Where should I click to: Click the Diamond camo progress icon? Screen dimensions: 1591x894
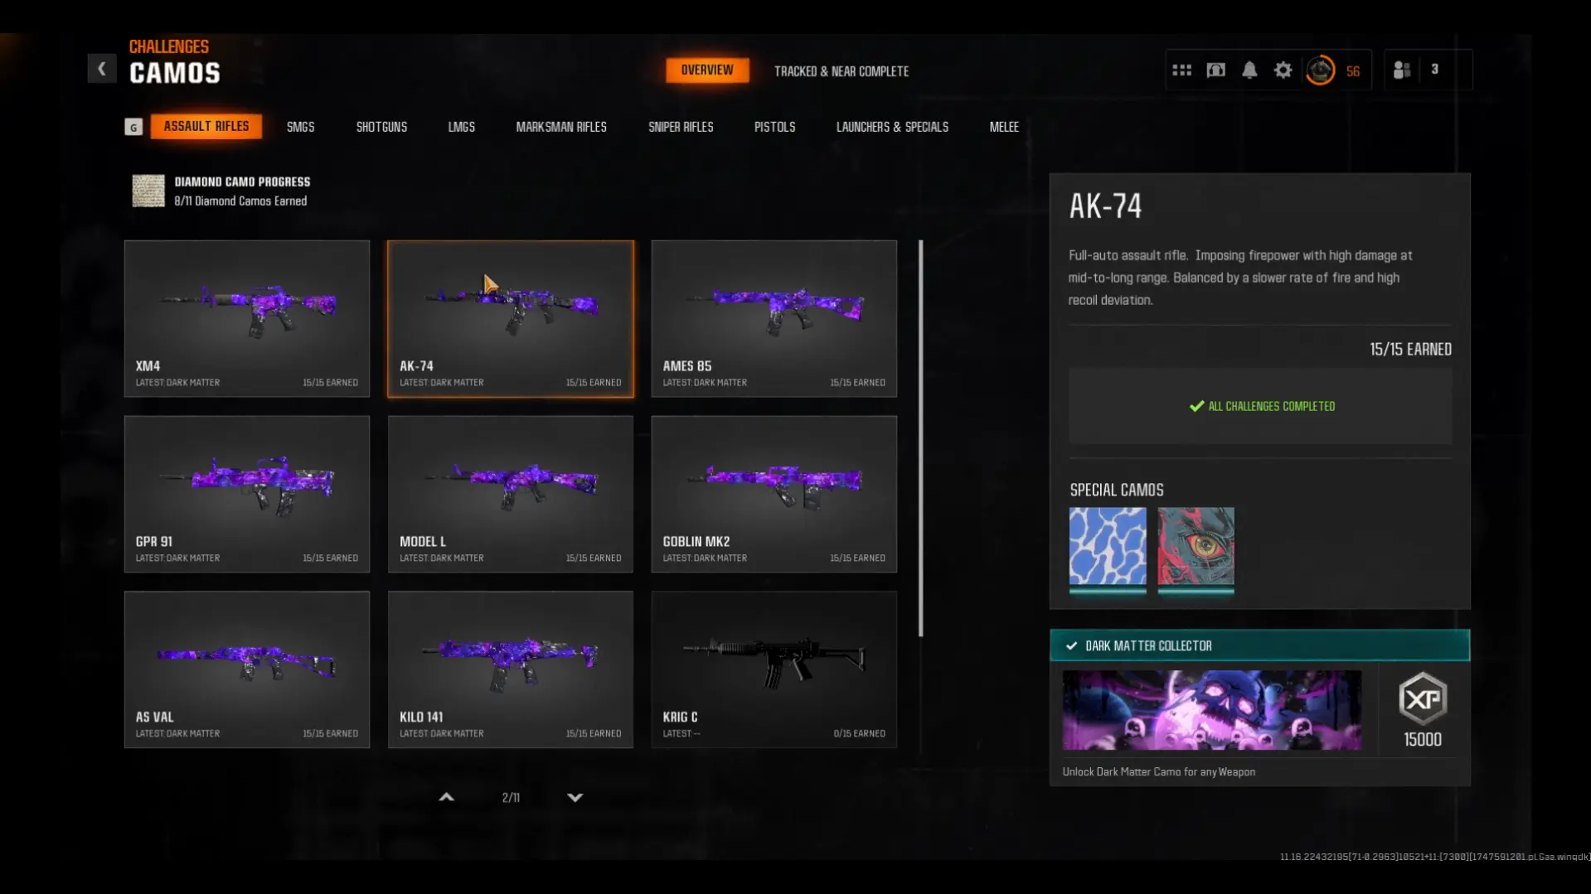pos(148,191)
